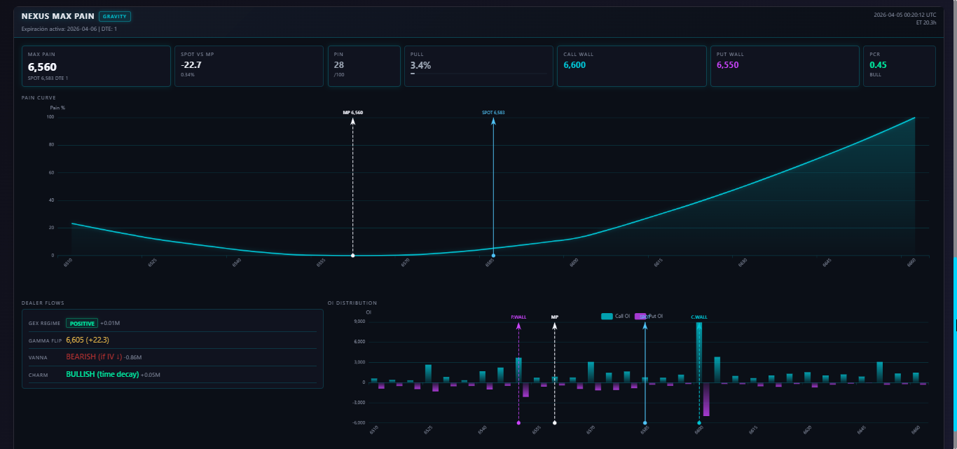Viewport: 957px width, 449px height.
Task: Select the CALL WALL 6,600 card
Action: [x=631, y=66]
